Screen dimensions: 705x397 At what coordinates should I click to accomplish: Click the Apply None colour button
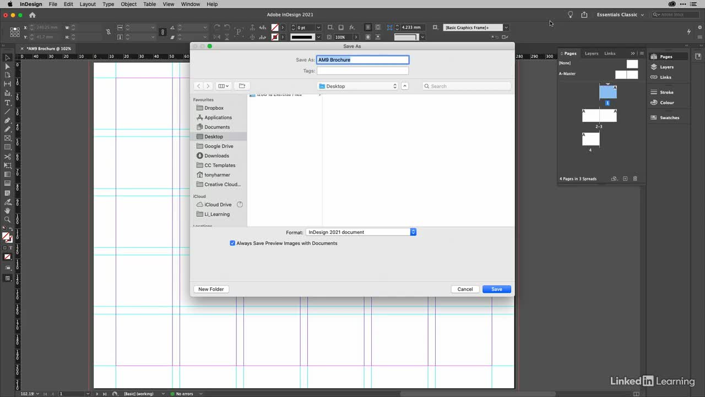8,257
